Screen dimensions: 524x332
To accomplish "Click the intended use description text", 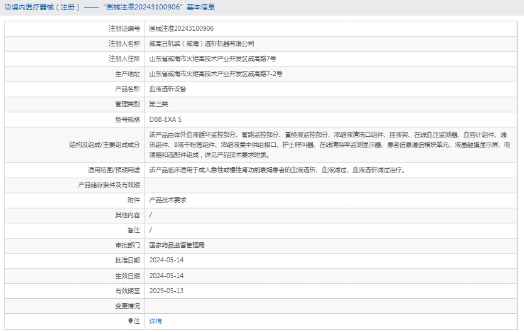I will [x=277, y=169].
